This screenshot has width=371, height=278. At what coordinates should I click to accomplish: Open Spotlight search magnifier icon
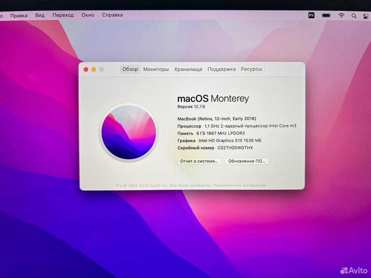[x=354, y=16]
